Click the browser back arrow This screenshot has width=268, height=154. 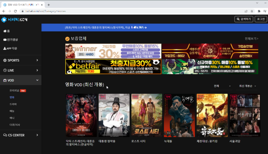tap(4, 11)
